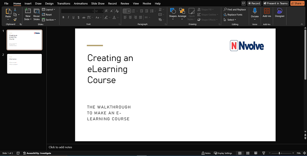Click the spell check book icon in status bar

point(18,153)
